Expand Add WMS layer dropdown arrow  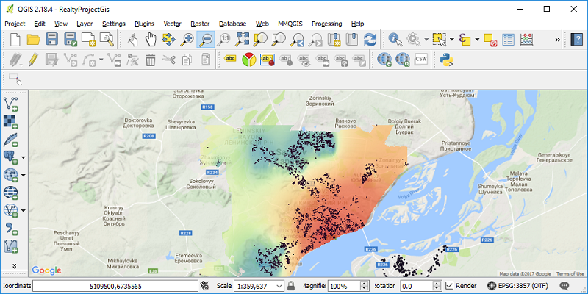24,175
